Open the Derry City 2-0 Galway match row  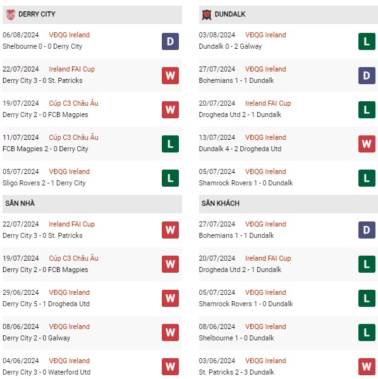(x=92, y=332)
